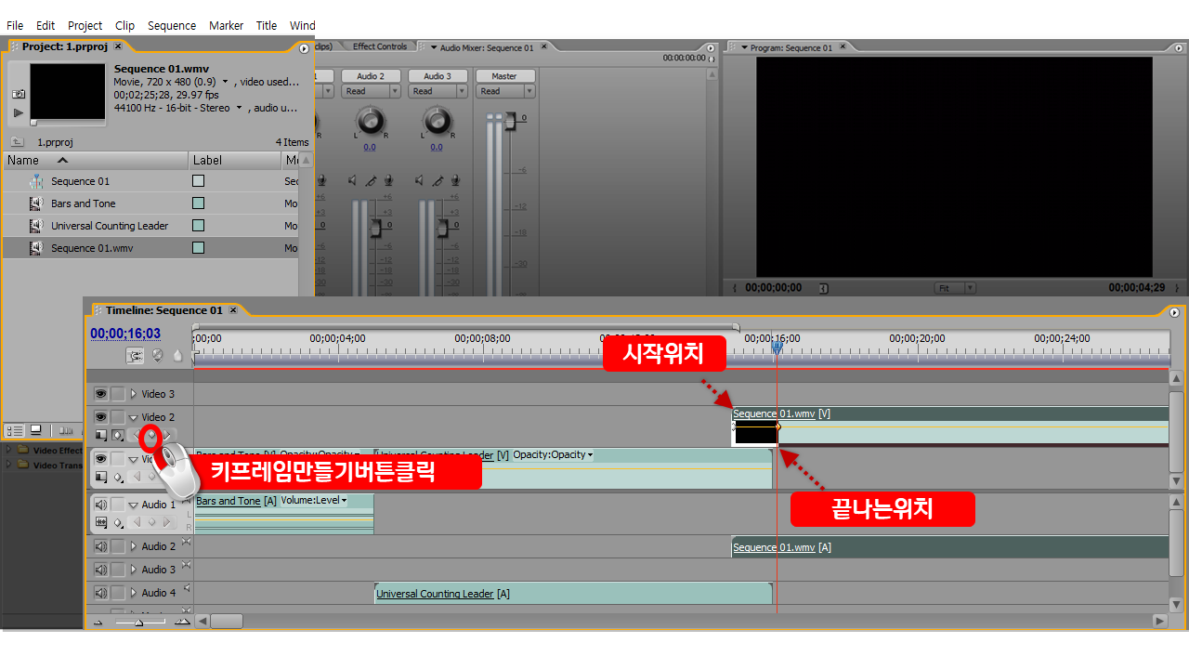Expand the Video 3 track
This screenshot has height=669, width=1189.
[x=133, y=394]
